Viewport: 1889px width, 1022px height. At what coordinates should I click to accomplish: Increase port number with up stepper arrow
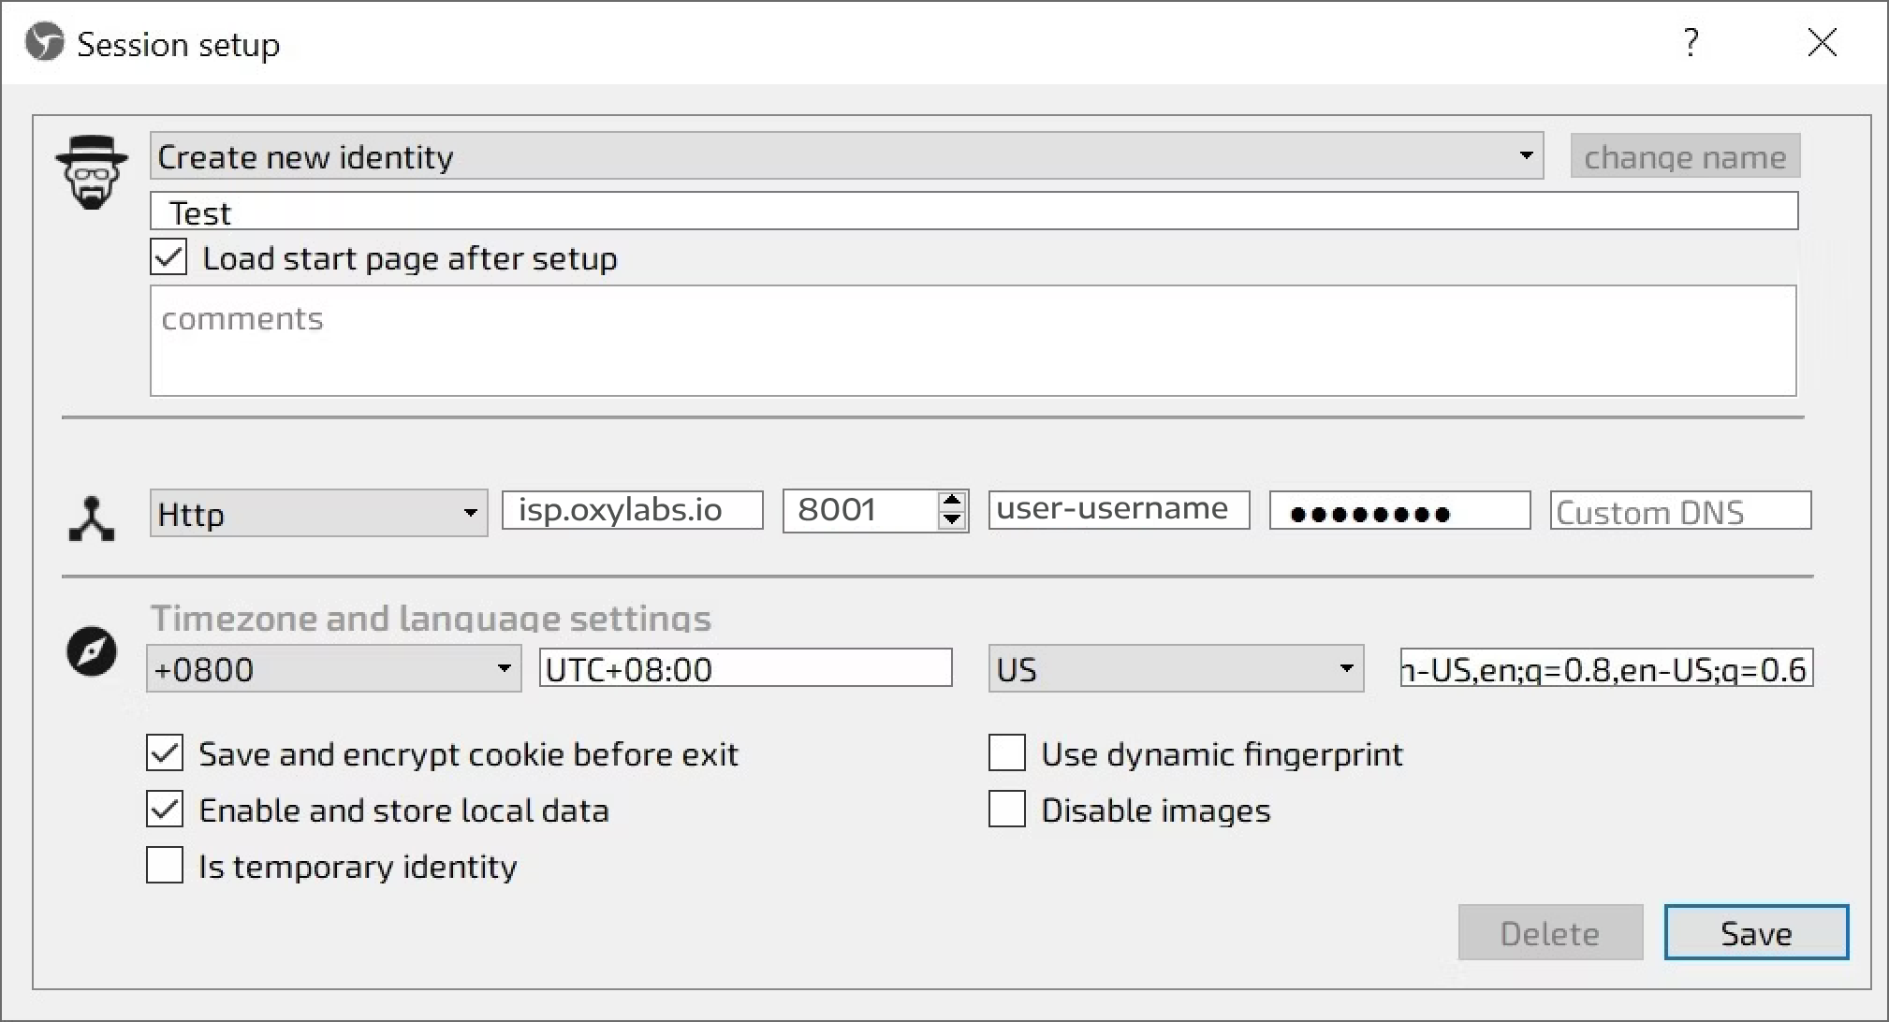click(x=952, y=501)
